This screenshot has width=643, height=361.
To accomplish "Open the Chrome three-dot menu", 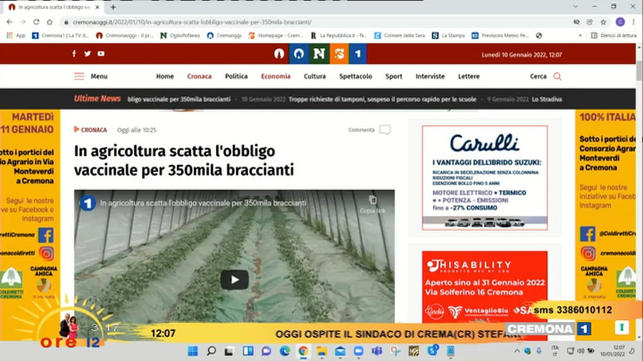I will [634, 22].
